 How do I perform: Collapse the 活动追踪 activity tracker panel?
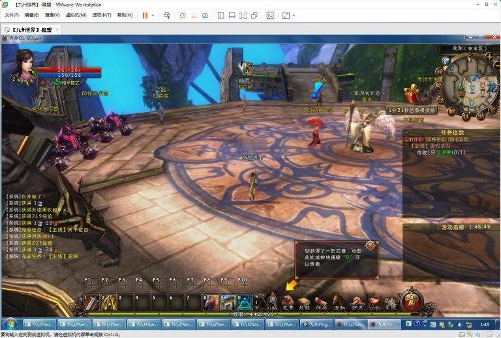click(x=406, y=227)
